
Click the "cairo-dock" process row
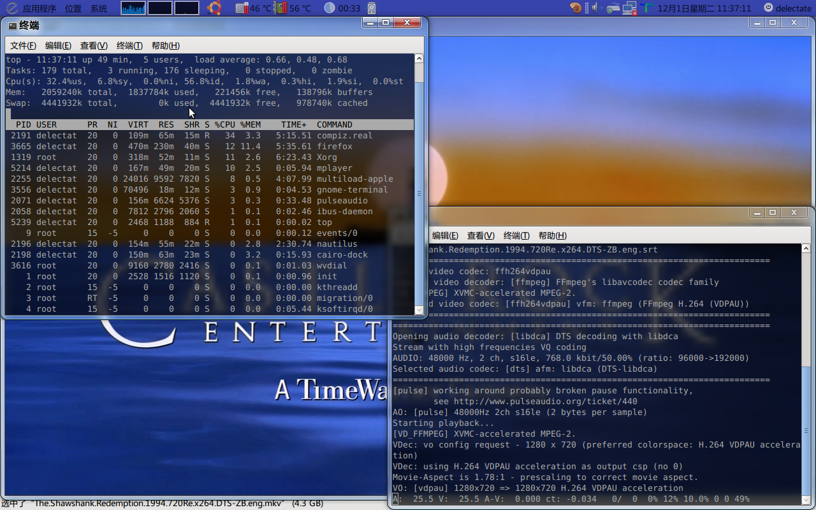click(x=210, y=255)
